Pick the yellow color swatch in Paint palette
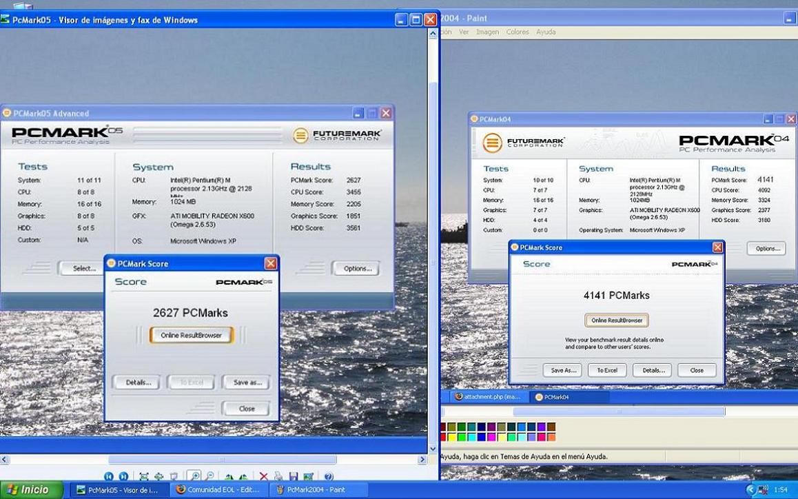The width and height of the screenshot is (798, 499). click(x=452, y=437)
